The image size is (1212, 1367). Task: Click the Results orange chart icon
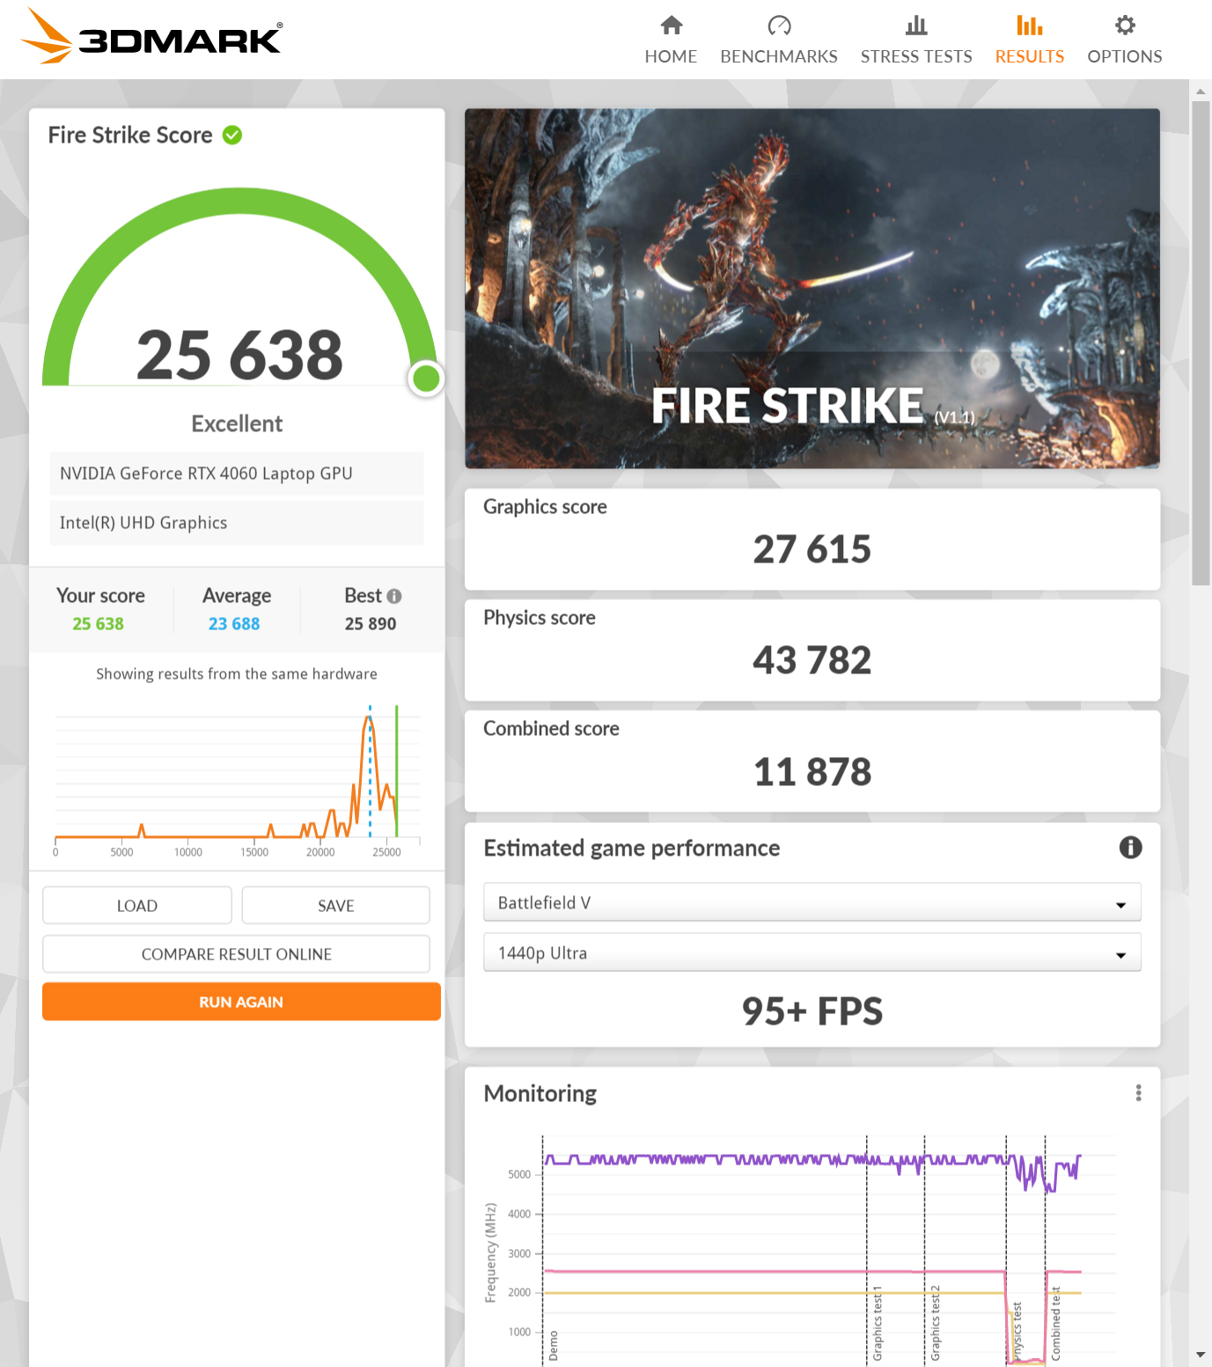coord(1029,26)
